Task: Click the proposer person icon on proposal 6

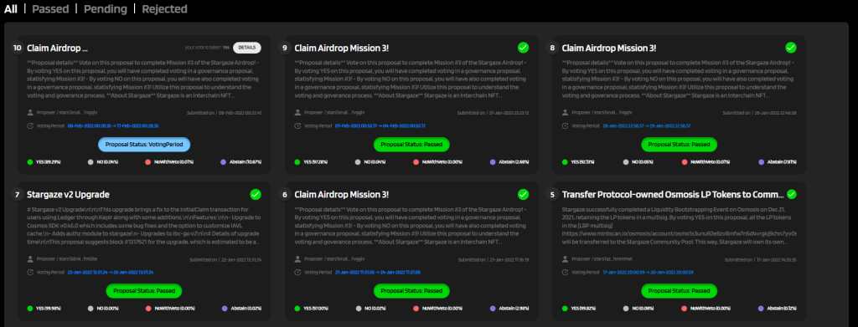Action: pyautogui.click(x=297, y=259)
